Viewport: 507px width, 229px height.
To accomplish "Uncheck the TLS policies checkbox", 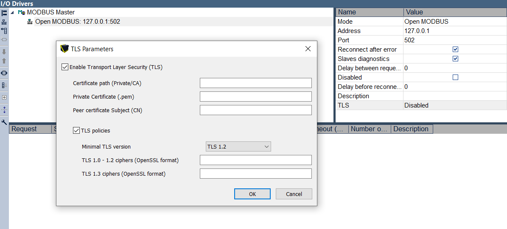I will tap(76, 131).
